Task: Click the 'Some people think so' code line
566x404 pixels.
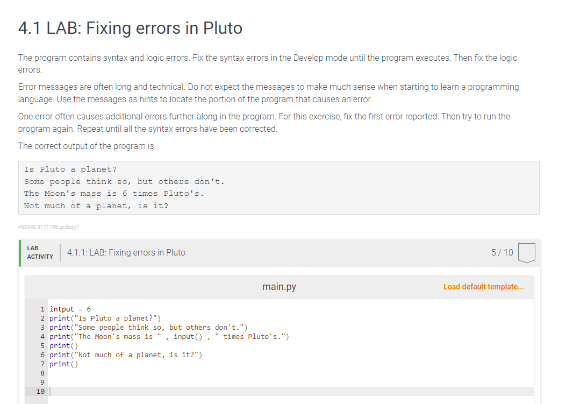Action: 148,327
